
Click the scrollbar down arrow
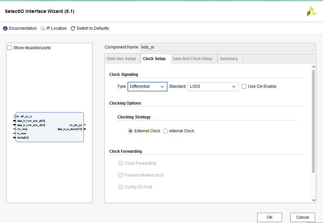coord(313,200)
